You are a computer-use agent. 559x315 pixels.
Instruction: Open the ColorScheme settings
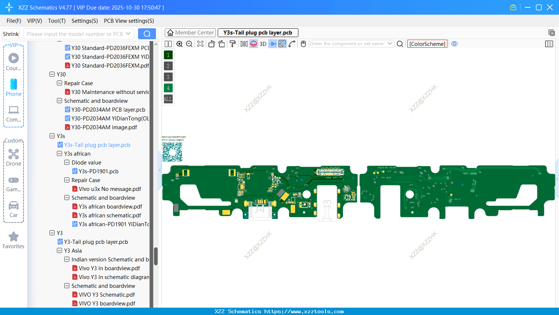427,44
